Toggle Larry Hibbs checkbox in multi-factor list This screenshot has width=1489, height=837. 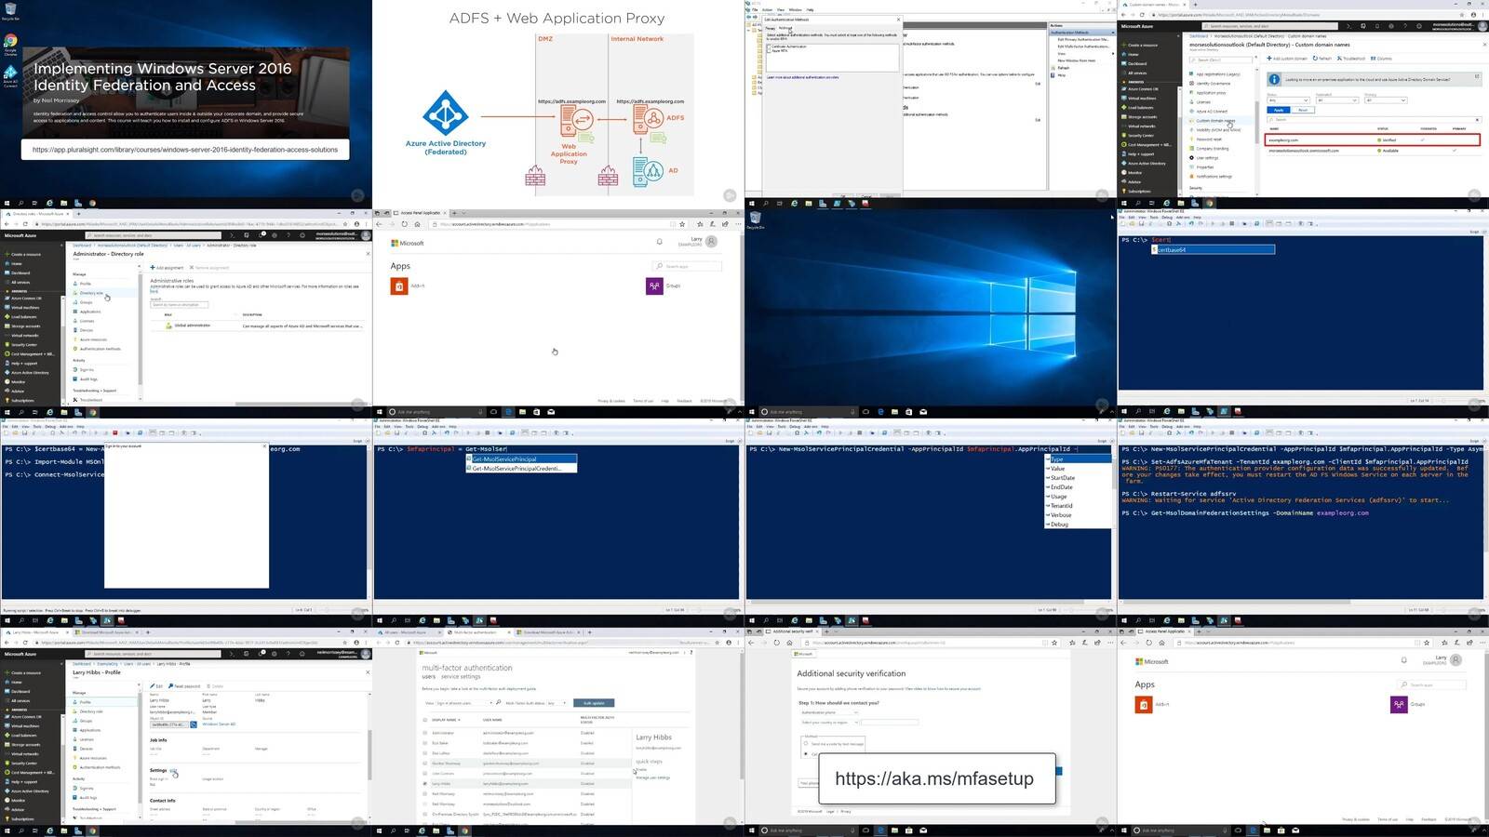click(425, 784)
